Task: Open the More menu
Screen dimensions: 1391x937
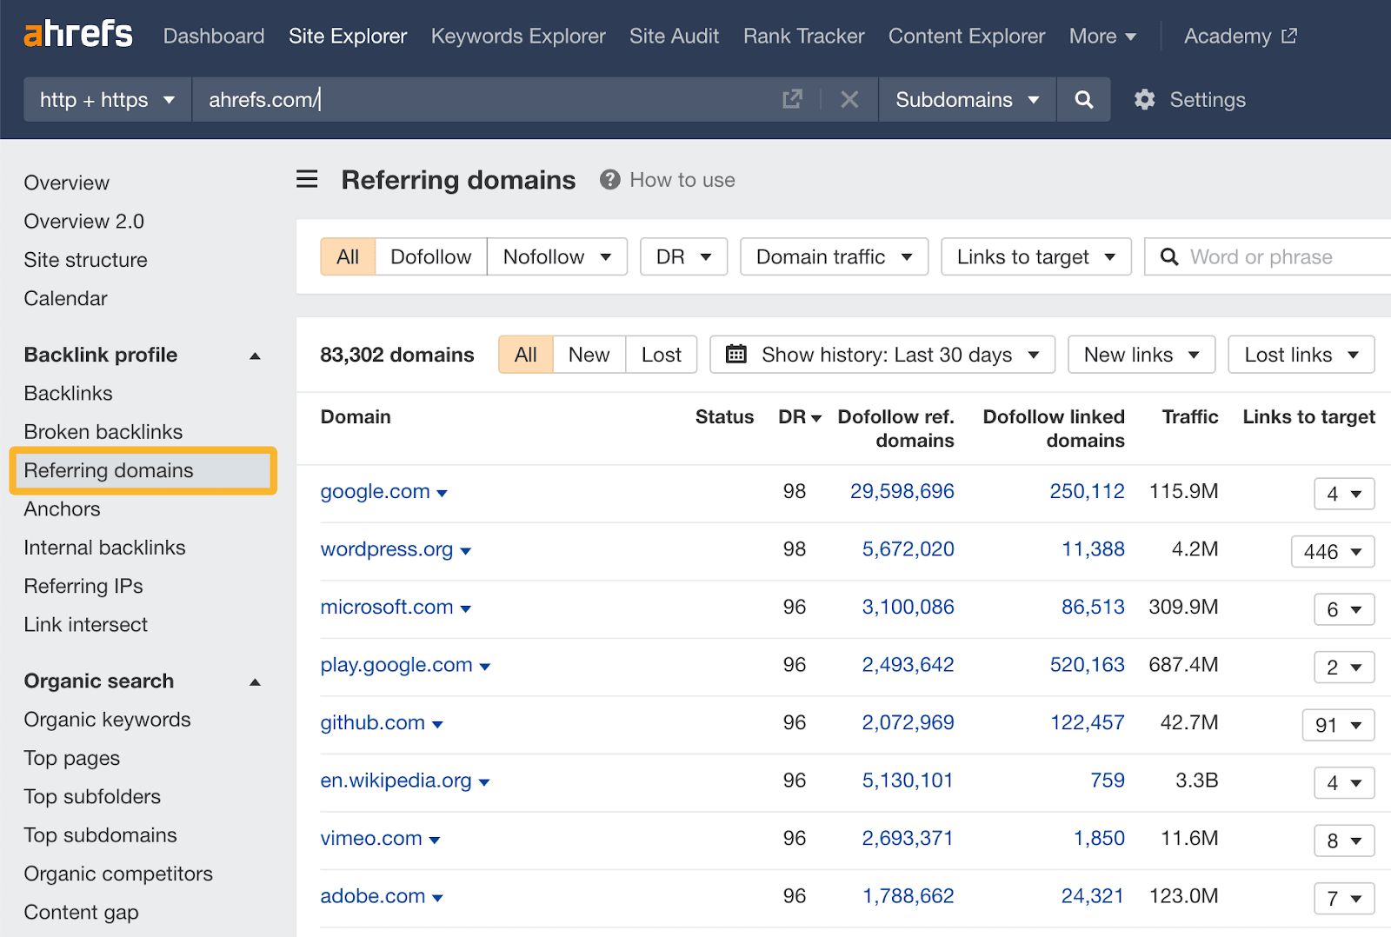Action: pyautogui.click(x=1101, y=36)
